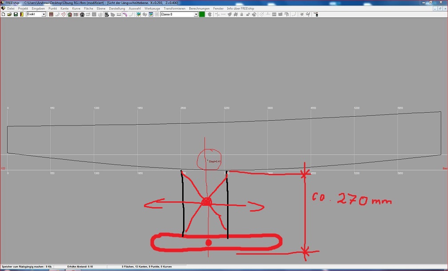Open the Werkzeuge menu
Image resolution: width=448 pixels, height=271 pixels.
click(152, 8)
